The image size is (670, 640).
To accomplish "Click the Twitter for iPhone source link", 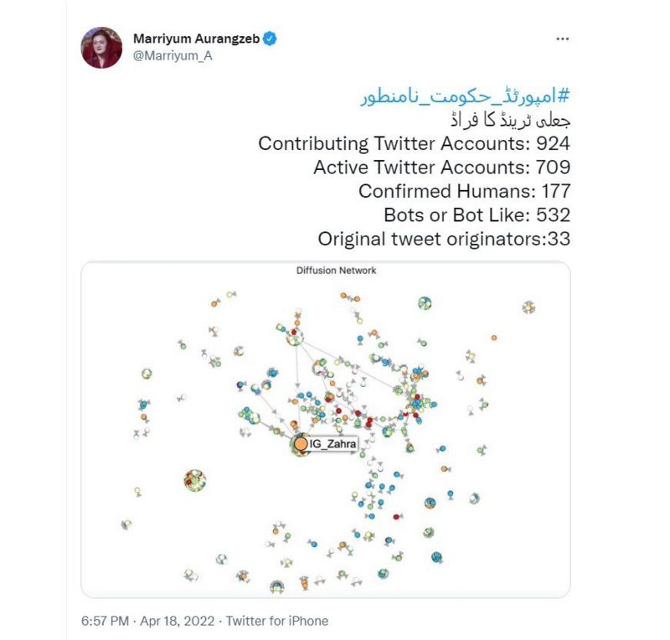I will click(278, 622).
